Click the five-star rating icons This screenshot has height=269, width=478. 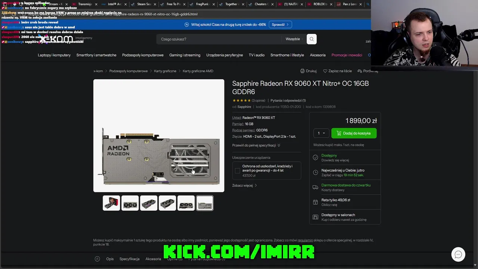[x=241, y=101]
